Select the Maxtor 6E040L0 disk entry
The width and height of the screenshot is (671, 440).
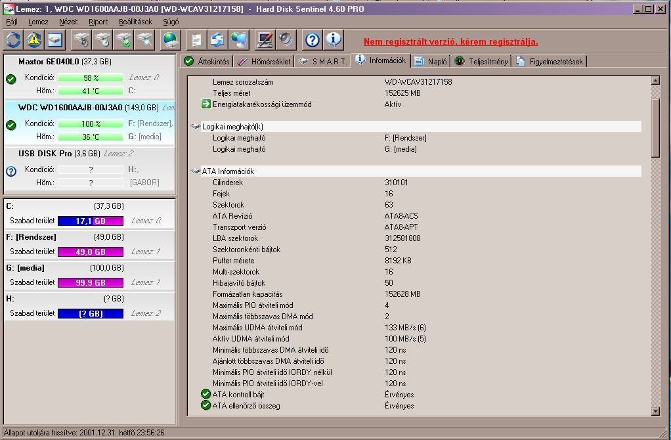49,61
